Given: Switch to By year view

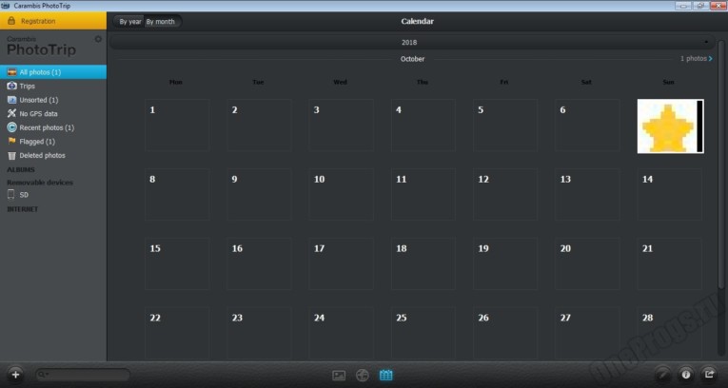Looking at the screenshot, I should click(x=129, y=21).
